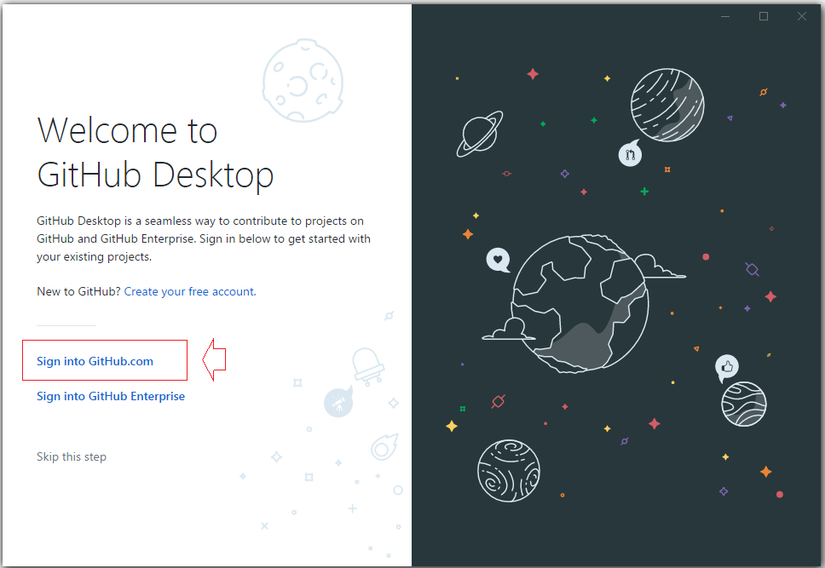Choose Skip this step

pos(72,456)
